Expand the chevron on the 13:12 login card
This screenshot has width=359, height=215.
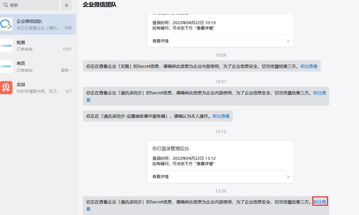pyautogui.click(x=288, y=177)
